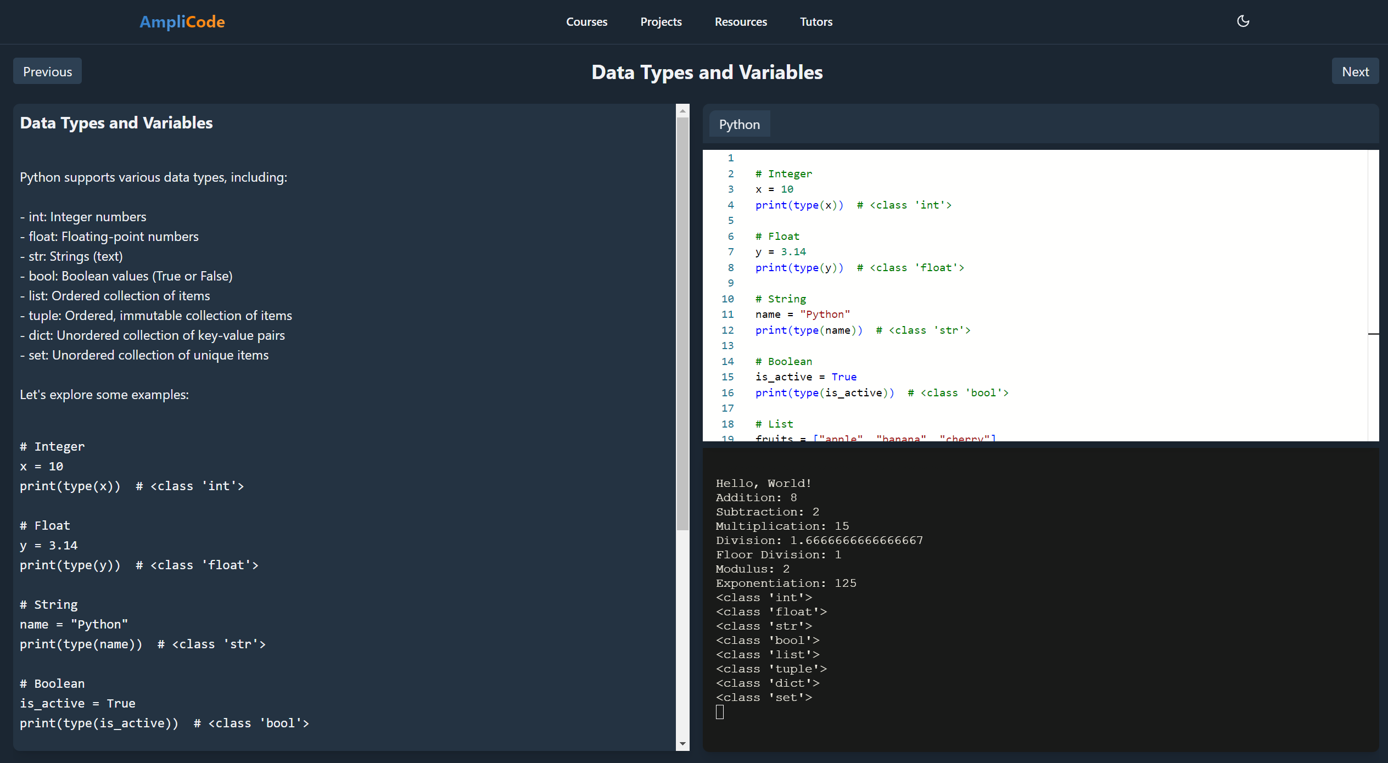Click the centered page title heading
Image resolution: width=1388 pixels, height=763 pixels.
[707, 72]
